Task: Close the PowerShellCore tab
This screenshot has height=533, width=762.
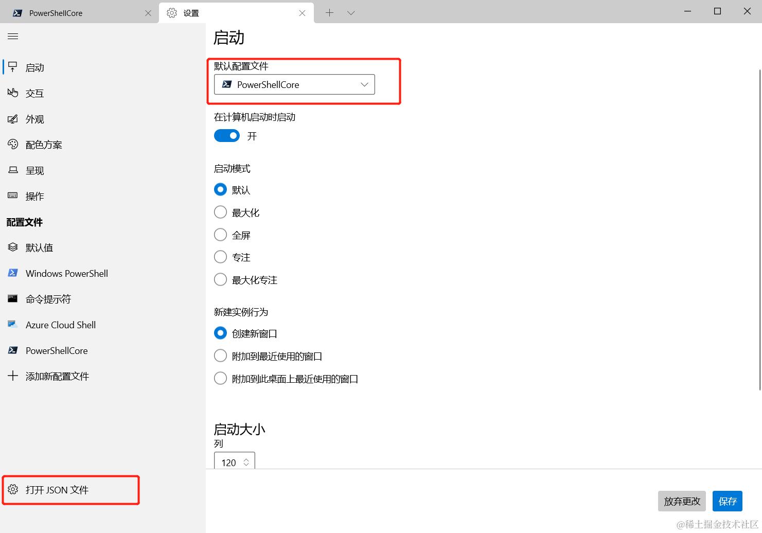Action: pyautogui.click(x=148, y=13)
